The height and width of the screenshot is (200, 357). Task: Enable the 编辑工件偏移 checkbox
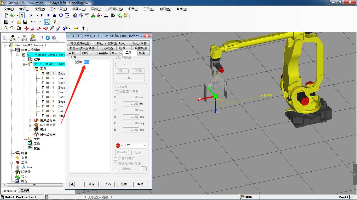117,92
